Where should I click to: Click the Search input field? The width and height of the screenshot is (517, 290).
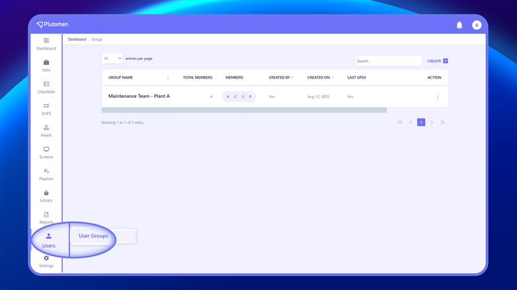click(388, 61)
